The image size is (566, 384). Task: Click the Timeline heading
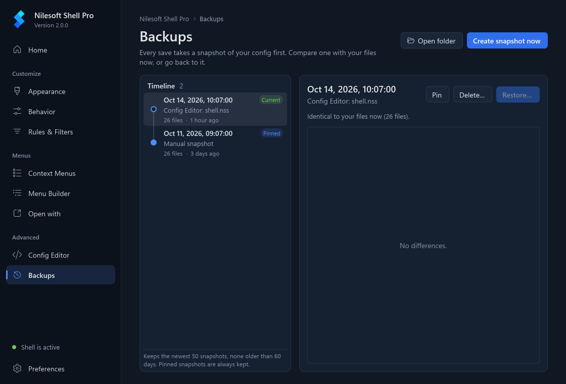[x=161, y=86]
